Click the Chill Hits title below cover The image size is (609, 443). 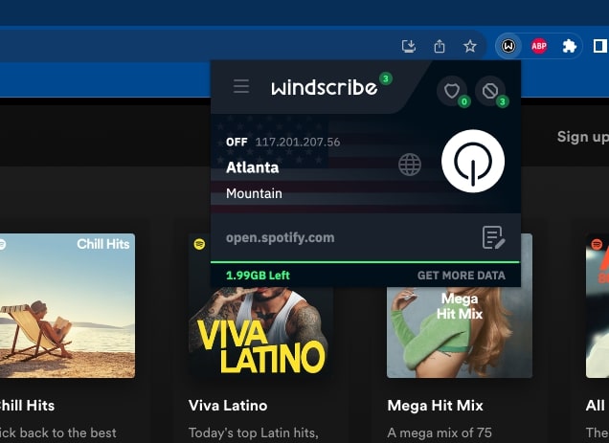[27, 406]
